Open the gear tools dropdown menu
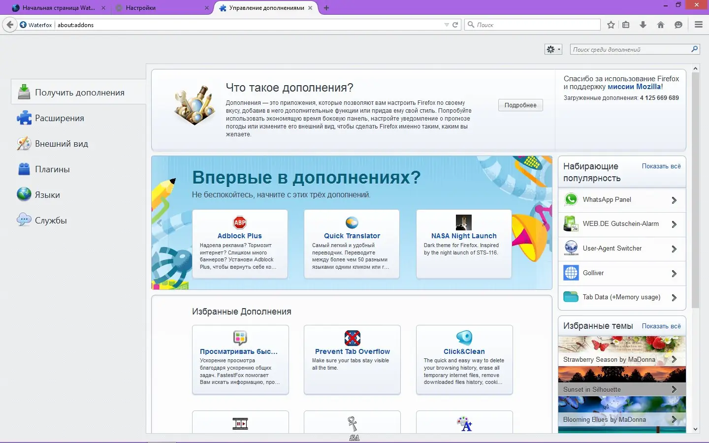Screen dimensions: 709x443 tap(553, 49)
